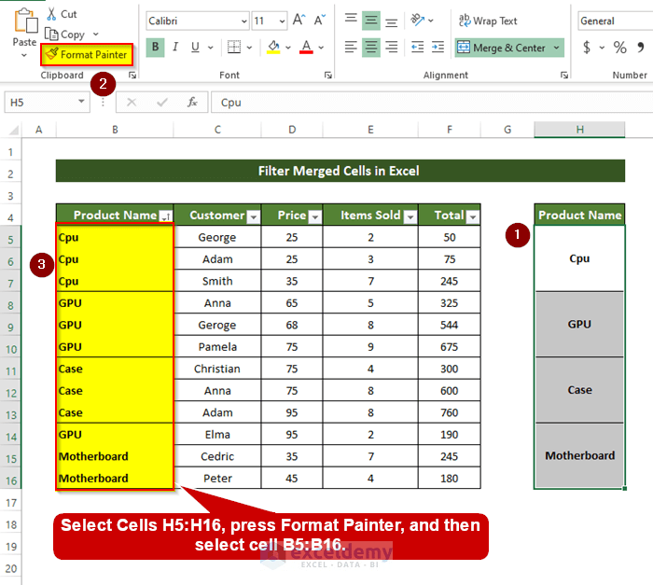653x585 pixels.
Task: Click the Copy icon
Action: (51, 35)
